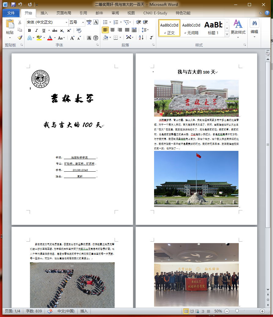Toggle Character Shading button
The image size is (273, 317).
click(x=89, y=38)
